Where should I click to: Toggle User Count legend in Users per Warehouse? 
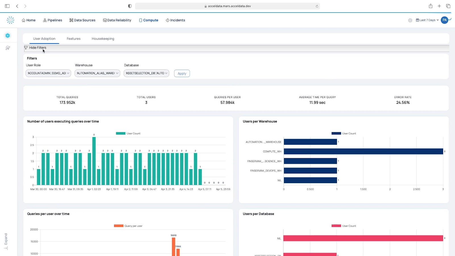click(x=344, y=133)
